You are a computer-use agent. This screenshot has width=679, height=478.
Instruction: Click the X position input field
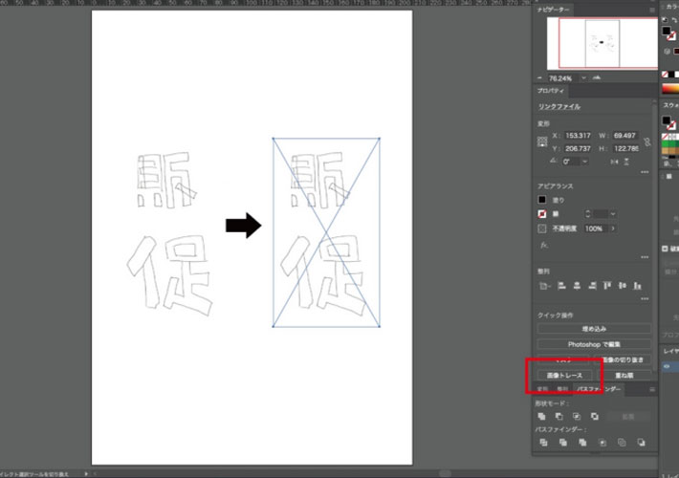pos(579,136)
